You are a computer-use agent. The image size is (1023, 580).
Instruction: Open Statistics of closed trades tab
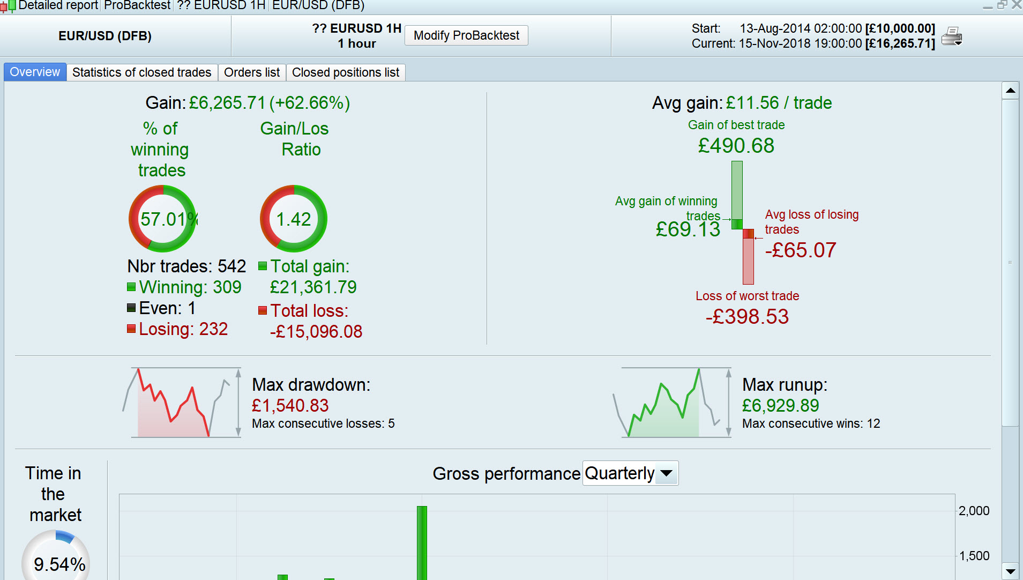[x=142, y=72]
